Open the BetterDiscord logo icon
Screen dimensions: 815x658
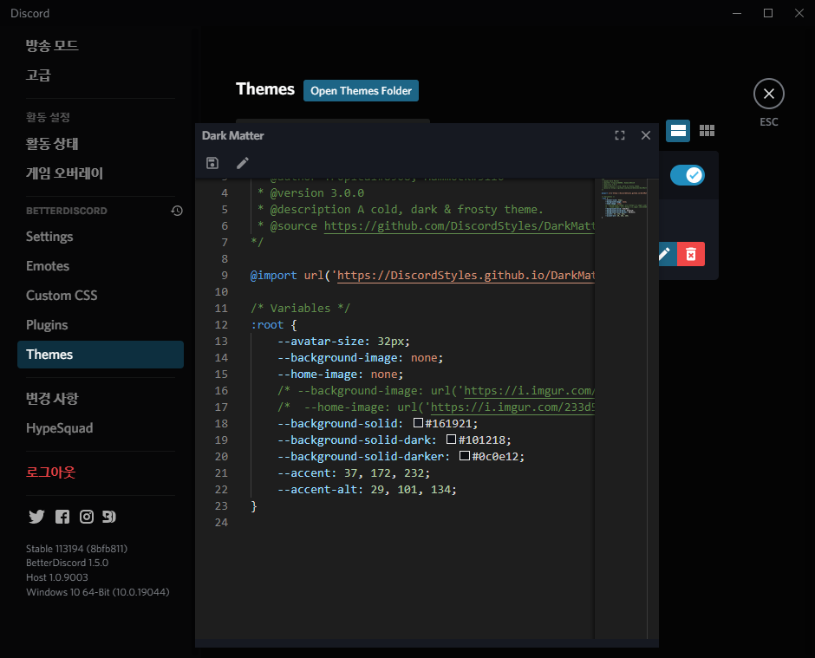click(x=108, y=517)
